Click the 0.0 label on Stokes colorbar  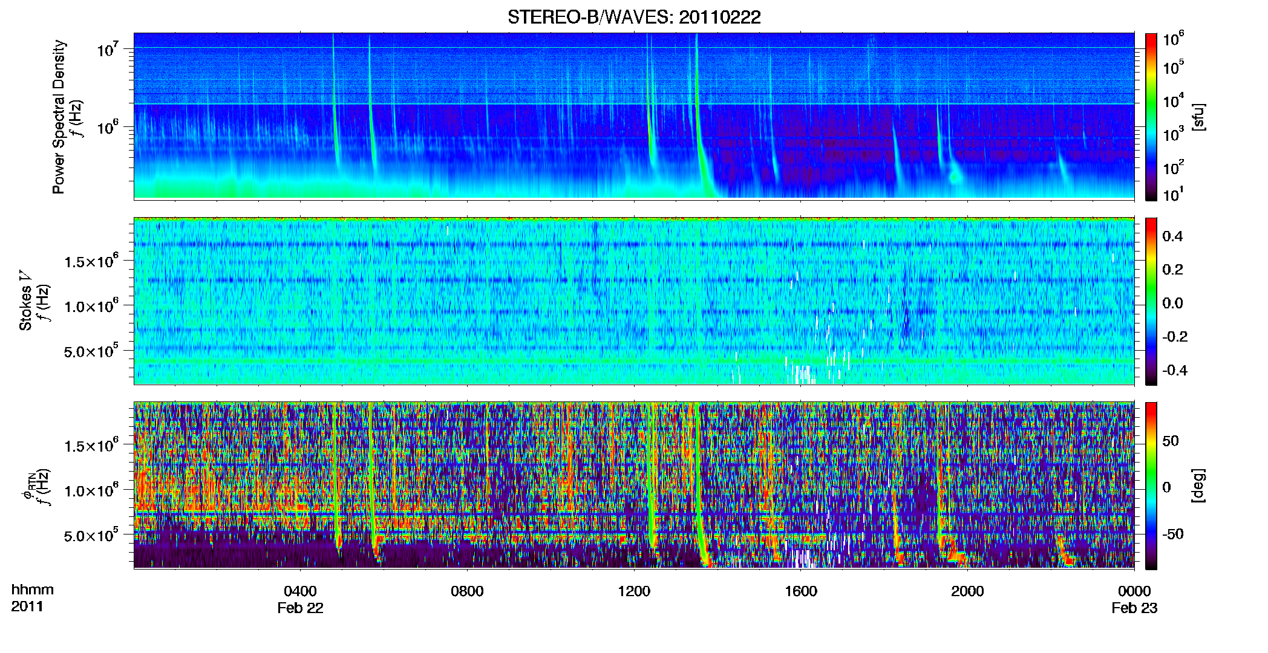tap(1172, 303)
